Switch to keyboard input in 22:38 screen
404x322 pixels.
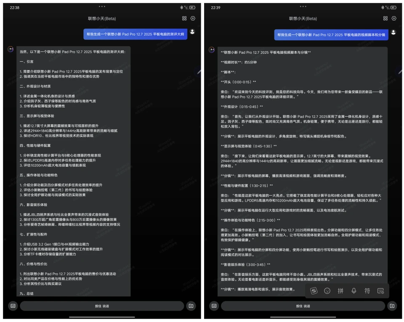click(13, 306)
